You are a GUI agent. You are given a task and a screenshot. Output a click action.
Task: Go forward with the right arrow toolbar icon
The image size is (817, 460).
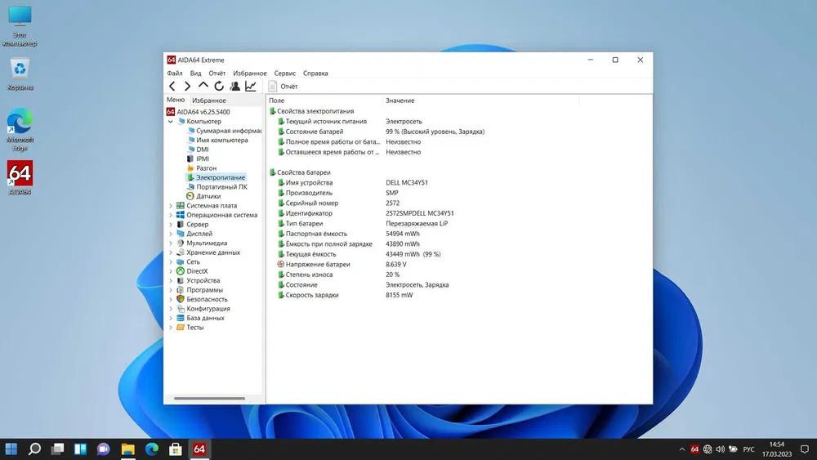click(188, 87)
